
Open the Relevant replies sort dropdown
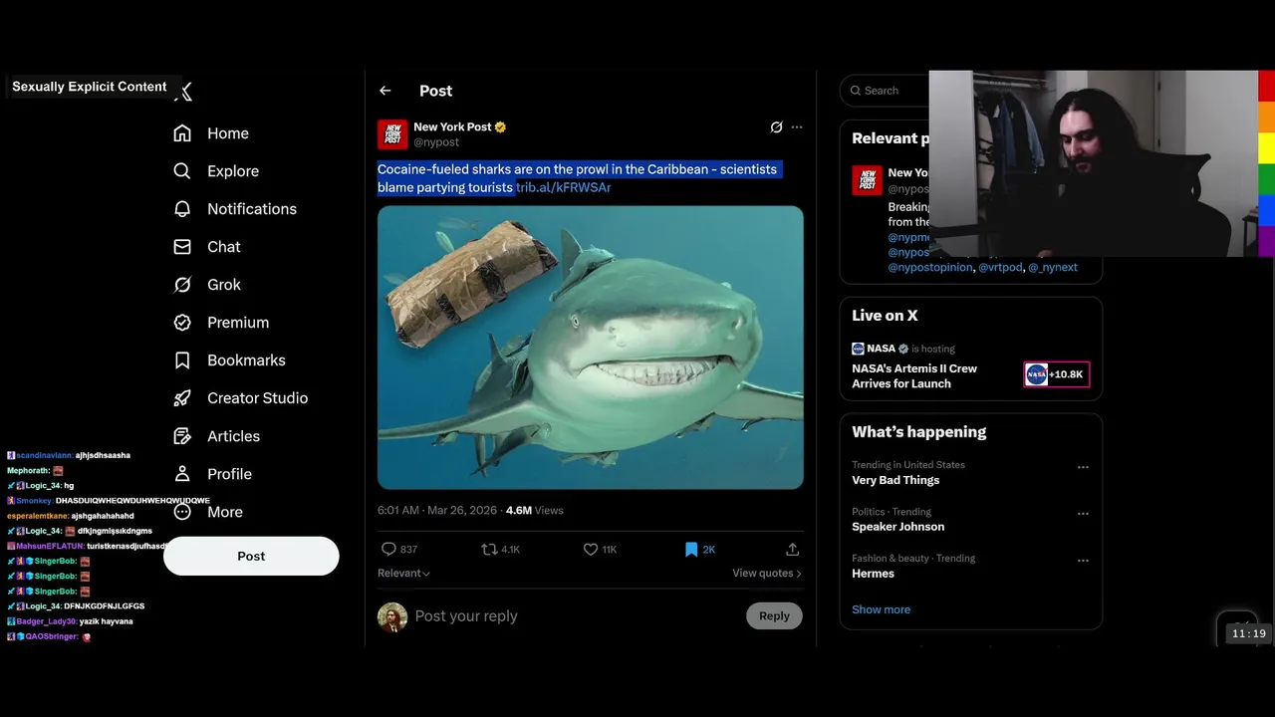(x=403, y=574)
